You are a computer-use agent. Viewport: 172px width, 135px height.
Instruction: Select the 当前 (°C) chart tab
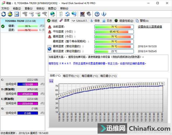click(x=55, y=76)
